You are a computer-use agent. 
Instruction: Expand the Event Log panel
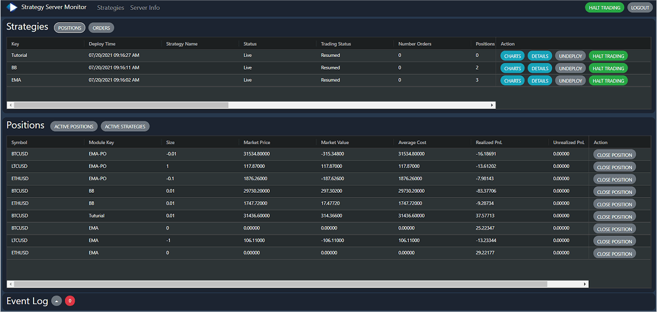pos(56,301)
